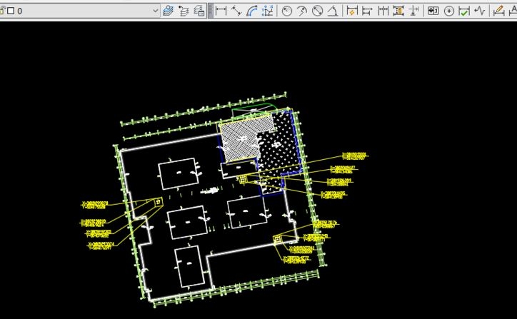
Task: Add a Center Mark using toolbar icon
Action: [449, 11]
